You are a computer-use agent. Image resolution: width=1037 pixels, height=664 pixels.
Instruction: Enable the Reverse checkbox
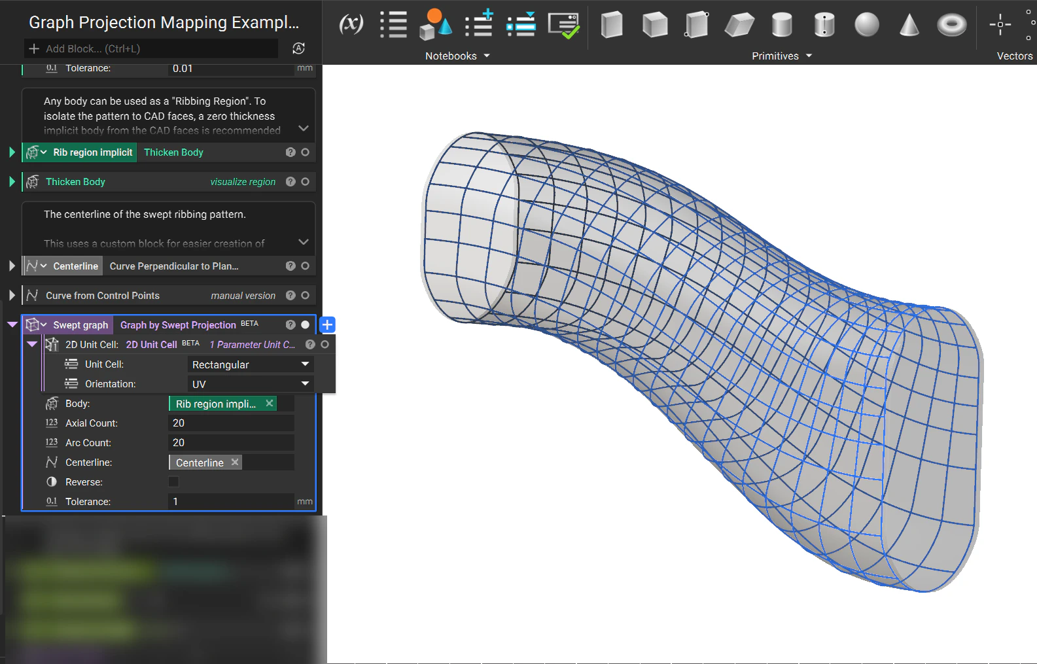[173, 482]
